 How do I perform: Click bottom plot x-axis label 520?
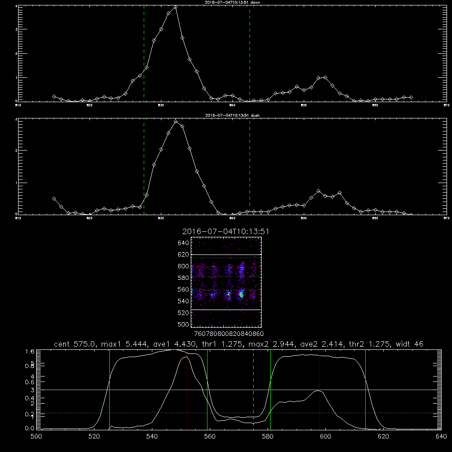[94, 437]
